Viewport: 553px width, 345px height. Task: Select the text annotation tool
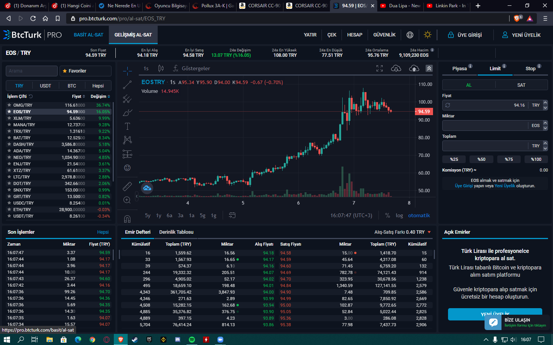coord(127,126)
